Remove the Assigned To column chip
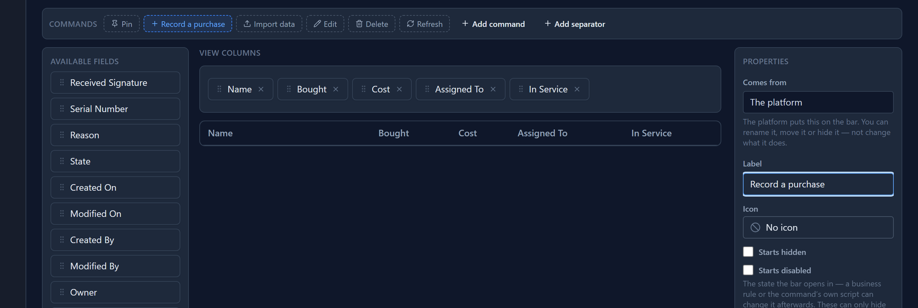The width and height of the screenshot is (918, 308). (493, 89)
